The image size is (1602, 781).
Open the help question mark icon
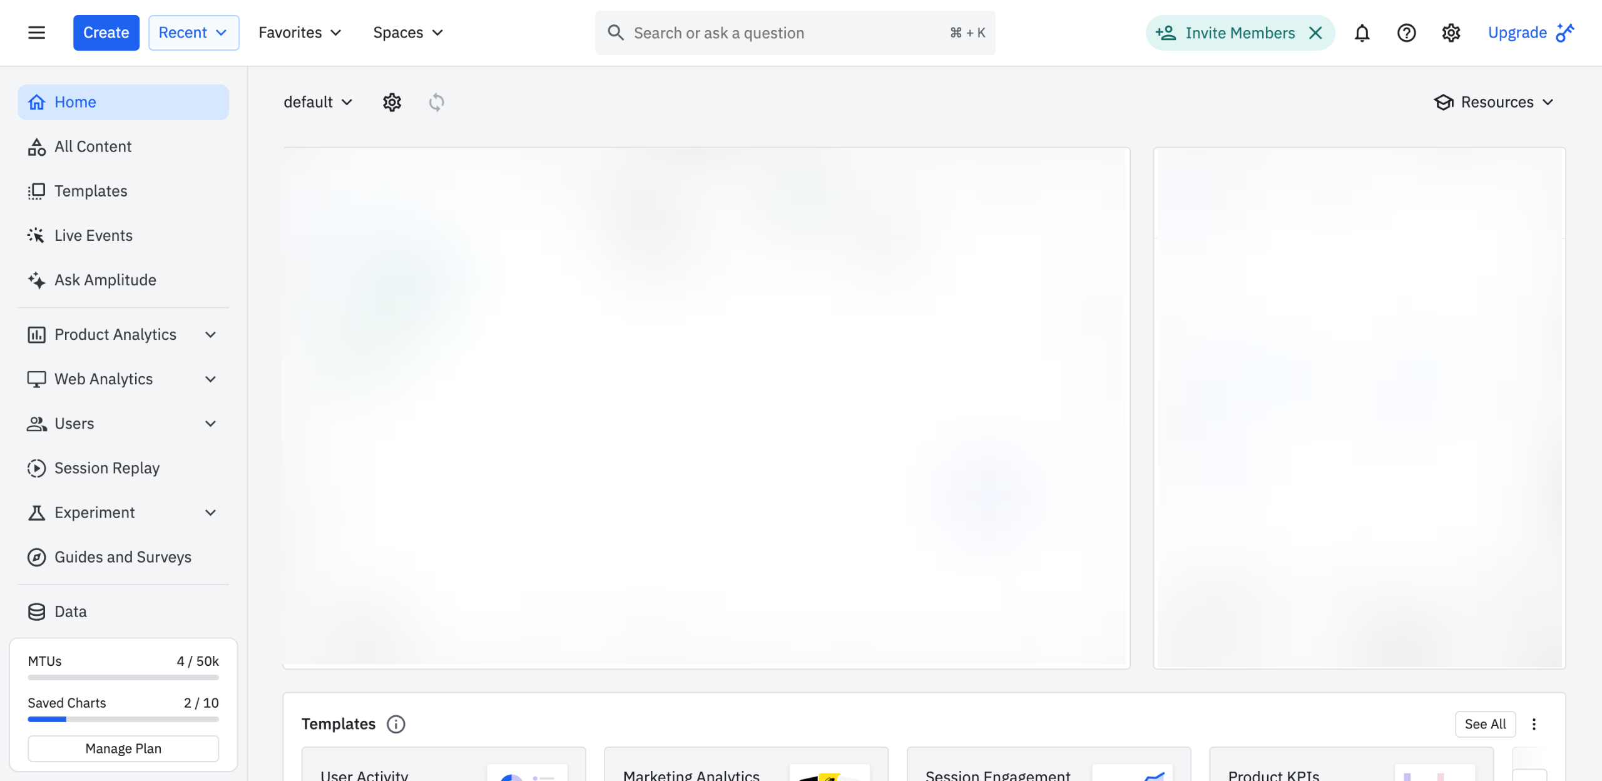tap(1406, 33)
